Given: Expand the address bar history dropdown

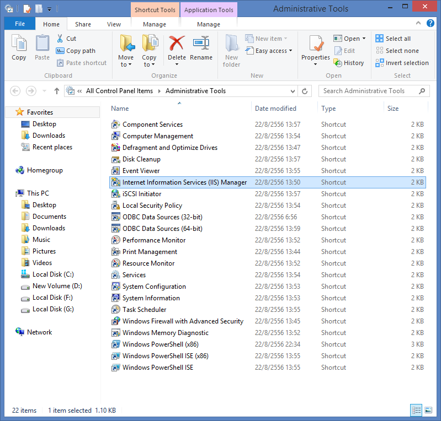Looking at the screenshot, I should pos(293,91).
